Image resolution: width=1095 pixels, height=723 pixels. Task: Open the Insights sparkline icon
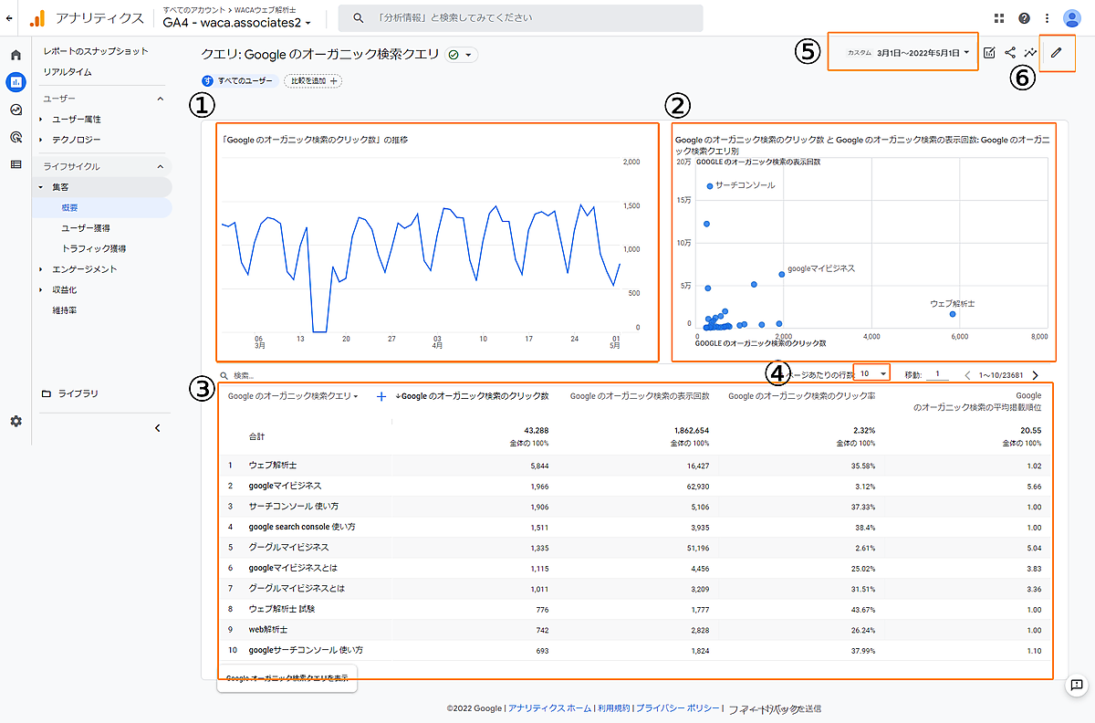point(1030,53)
